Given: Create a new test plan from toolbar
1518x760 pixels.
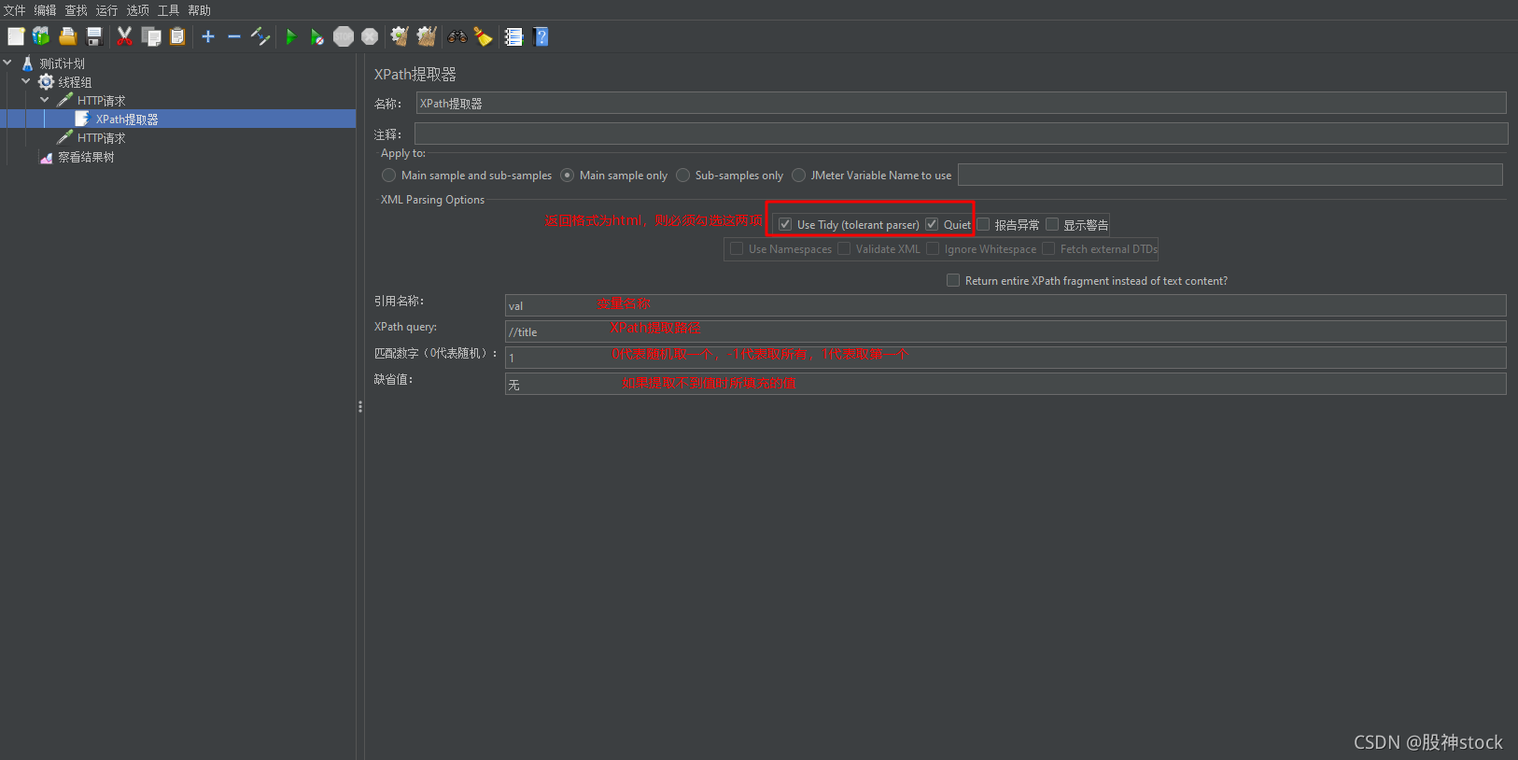Looking at the screenshot, I should pos(16,36).
